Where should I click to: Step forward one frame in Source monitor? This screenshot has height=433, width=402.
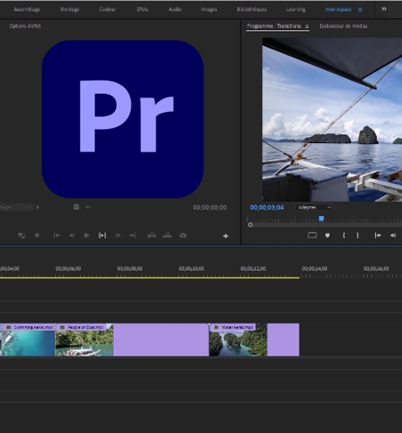pyautogui.click(x=118, y=235)
